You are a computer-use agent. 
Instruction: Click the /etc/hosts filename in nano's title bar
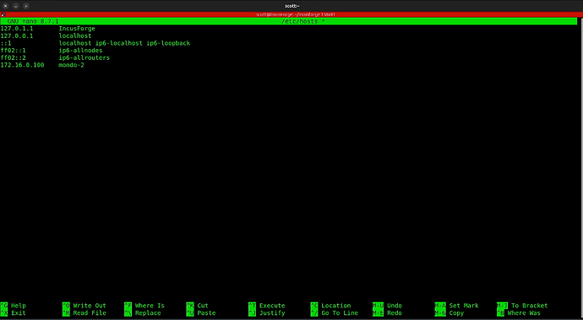pos(300,22)
